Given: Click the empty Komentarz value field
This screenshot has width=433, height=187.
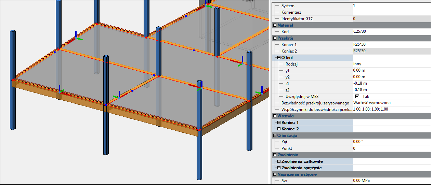Looking at the screenshot, I should pyautogui.click(x=390, y=12).
